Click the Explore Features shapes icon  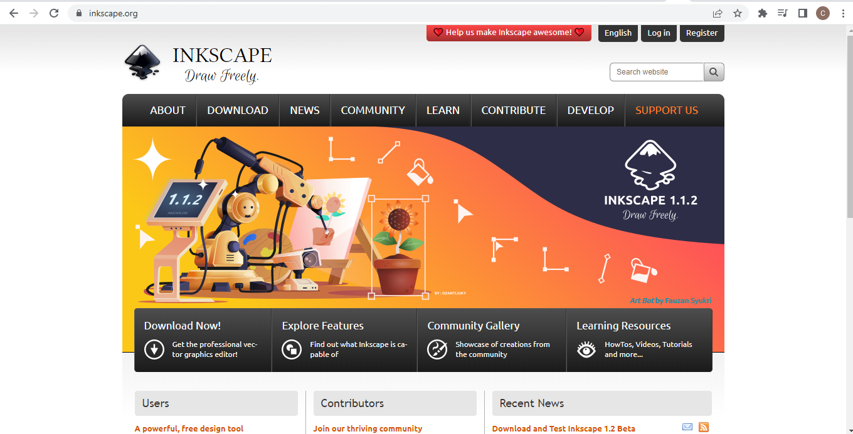coord(292,349)
